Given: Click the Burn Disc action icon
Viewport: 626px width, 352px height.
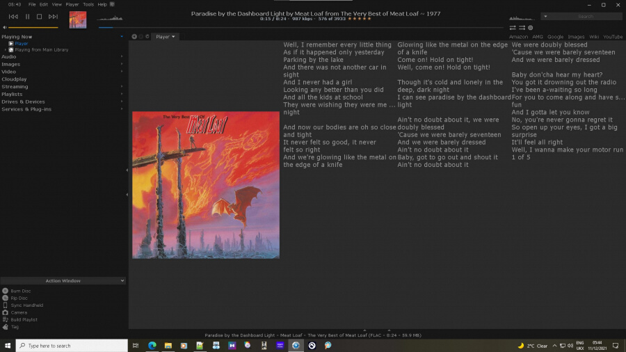Looking at the screenshot, I should pyautogui.click(x=5, y=291).
